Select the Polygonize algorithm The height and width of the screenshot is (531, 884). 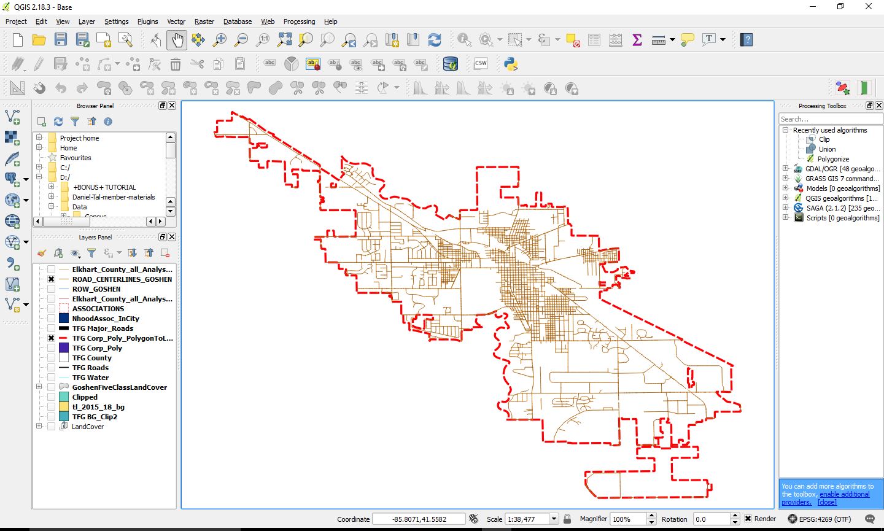[833, 159]
